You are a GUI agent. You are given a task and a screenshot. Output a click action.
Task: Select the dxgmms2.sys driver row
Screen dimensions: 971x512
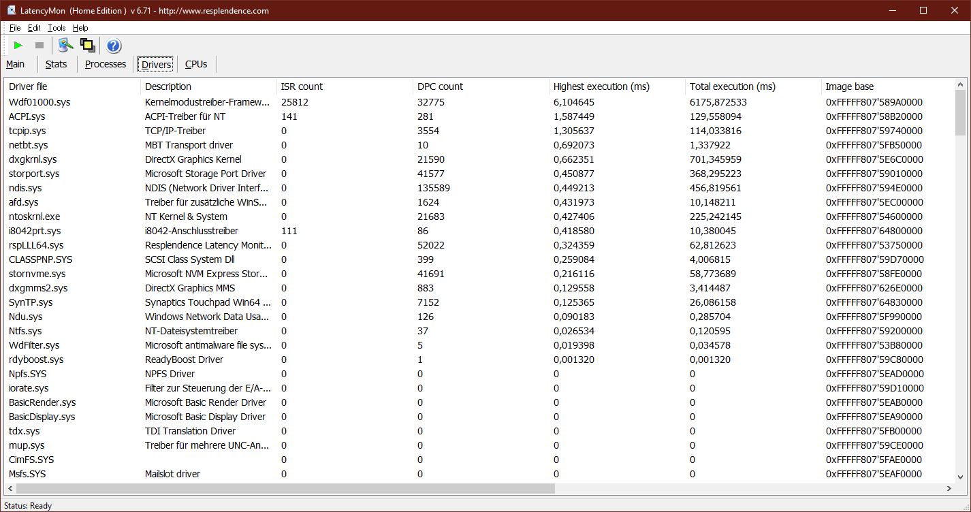pyautogui.click(x=479, y=288)
